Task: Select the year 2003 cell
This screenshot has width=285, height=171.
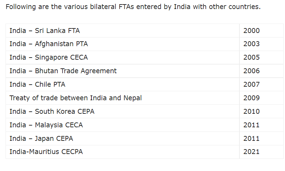Action: 251,44
